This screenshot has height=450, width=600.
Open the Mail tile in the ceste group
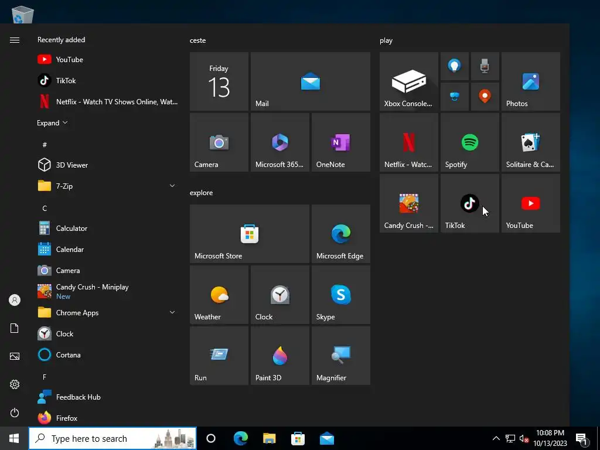pyautogui.click(x=311, y=81)
